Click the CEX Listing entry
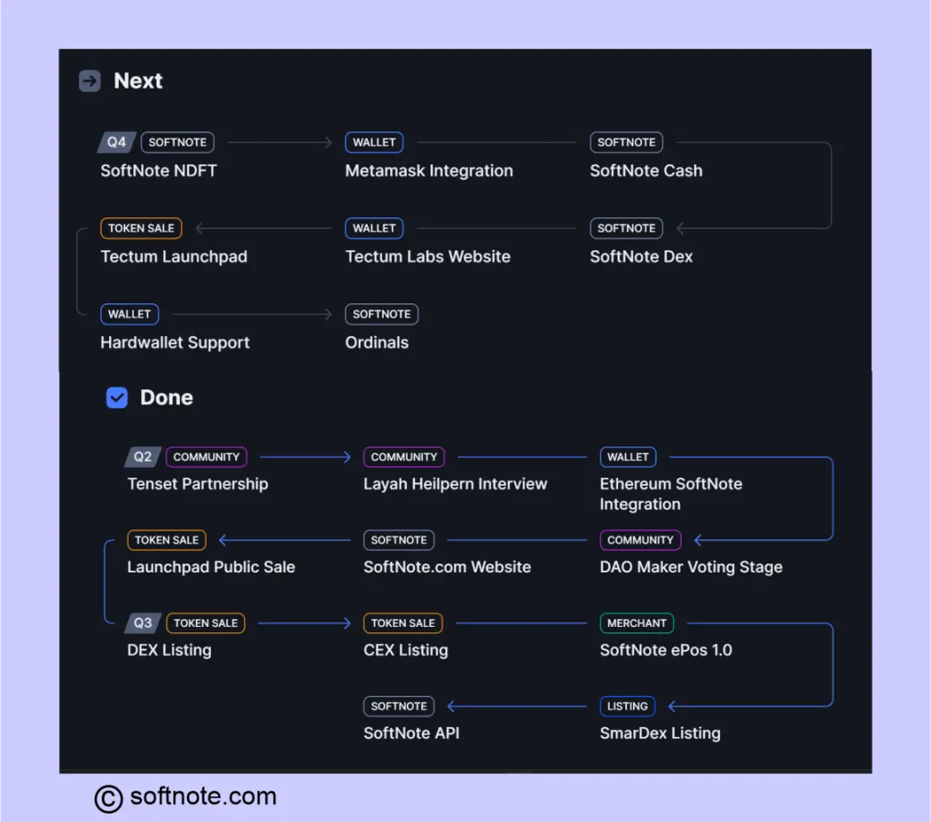 405,650
